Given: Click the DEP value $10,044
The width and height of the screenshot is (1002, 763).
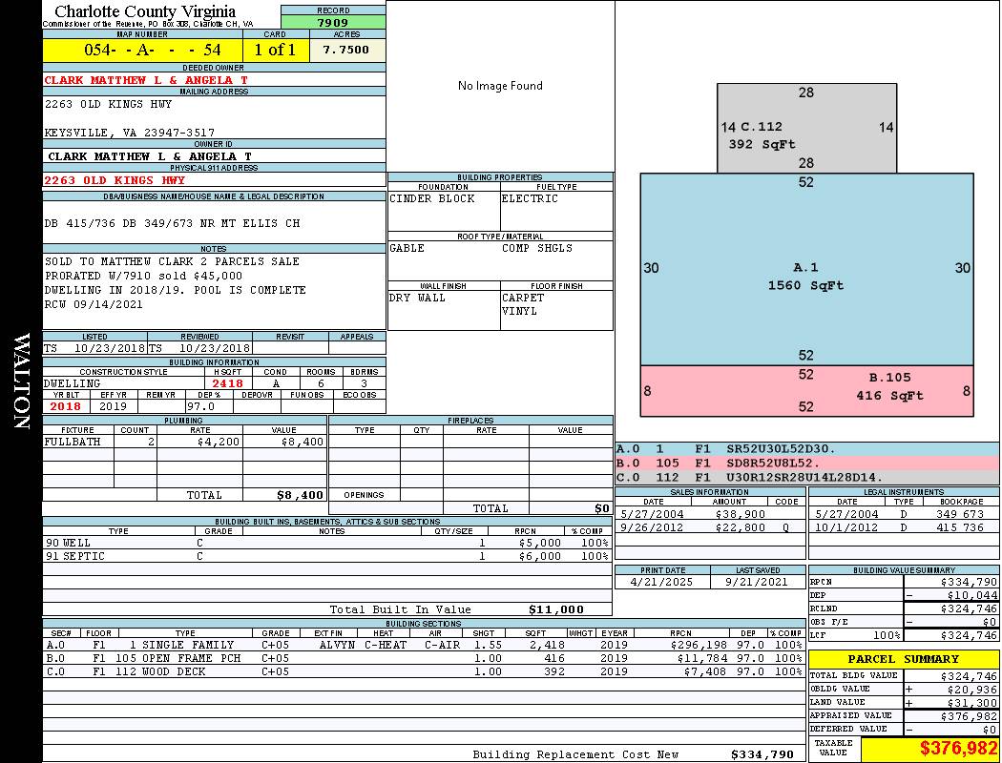Looking at the screenshot, I should click(x=972, y=595).
